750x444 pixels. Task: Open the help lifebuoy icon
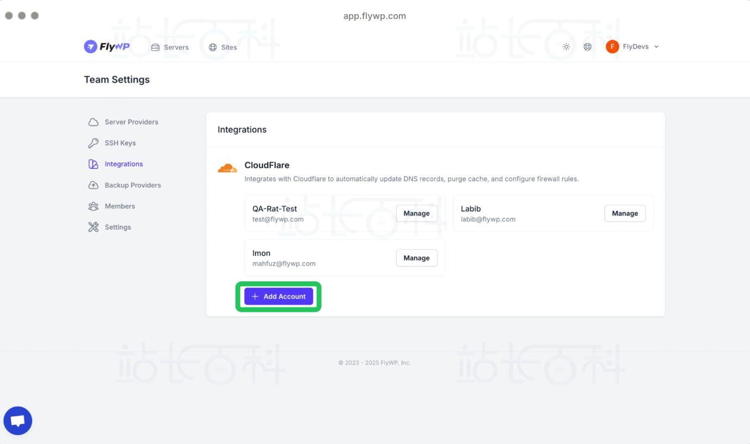587,47
